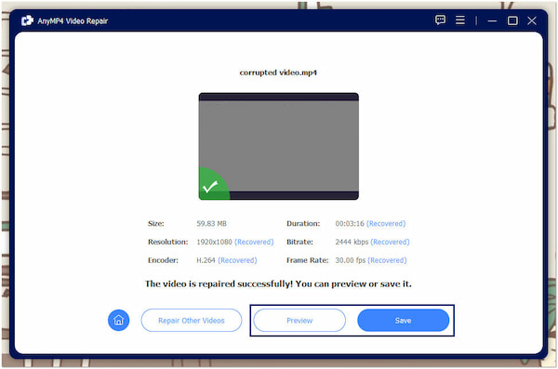Click the Resolution: label
The image size is (558, 369).
click(x=168, y=242)
